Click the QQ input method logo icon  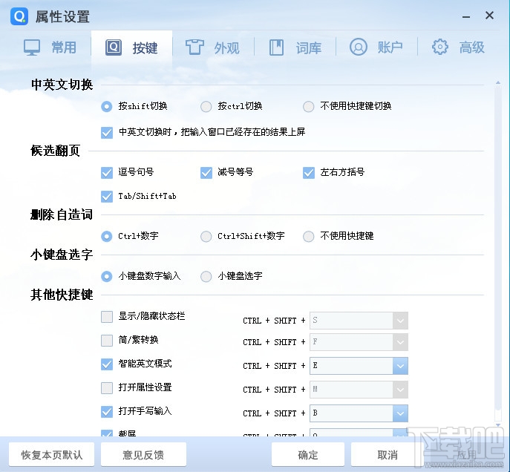(x=19, y=16)
